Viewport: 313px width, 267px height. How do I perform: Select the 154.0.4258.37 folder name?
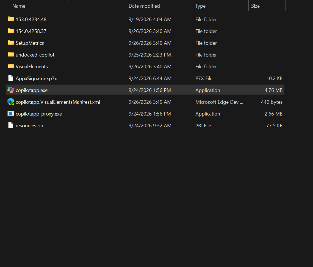coord(31,31)
